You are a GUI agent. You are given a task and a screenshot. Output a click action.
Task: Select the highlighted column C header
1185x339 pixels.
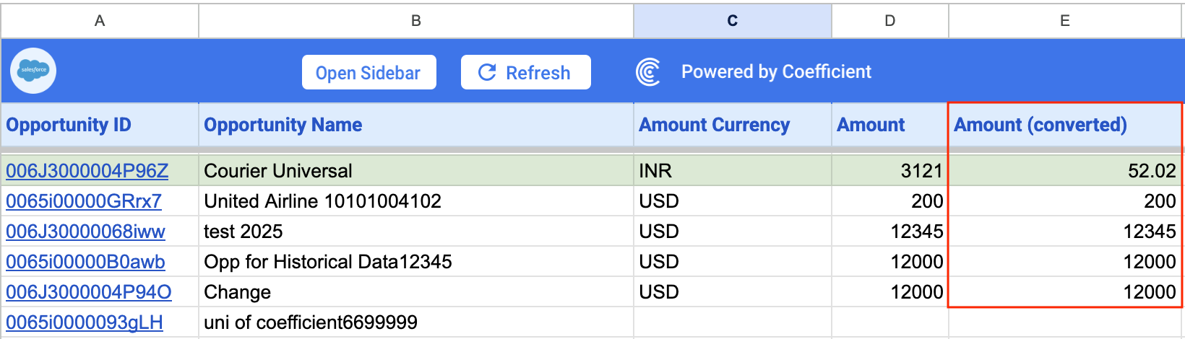[x=732, y=21]
